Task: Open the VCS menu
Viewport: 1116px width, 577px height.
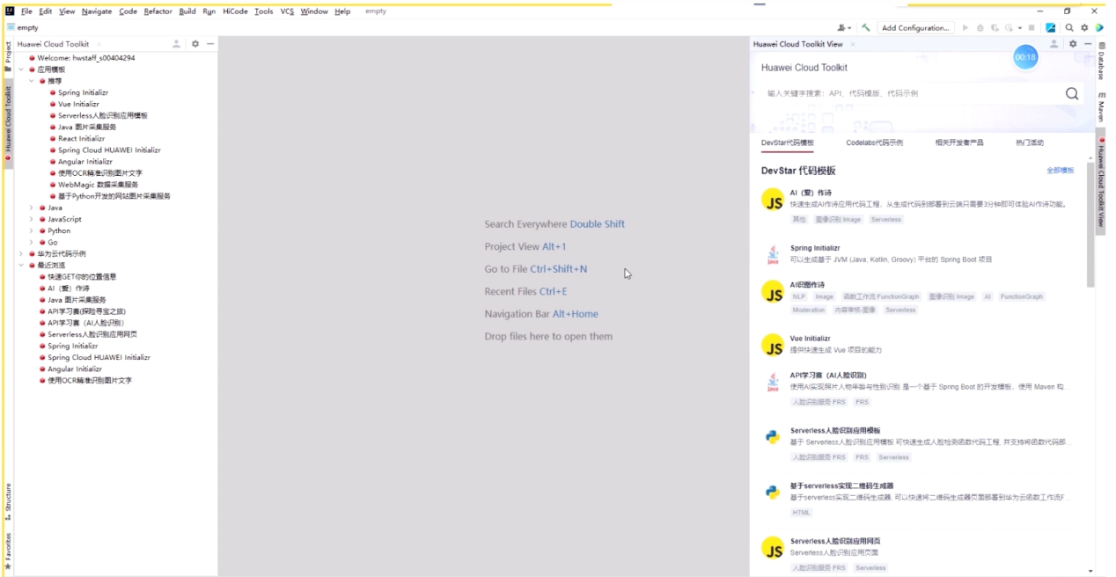Action: pos(287,11)
